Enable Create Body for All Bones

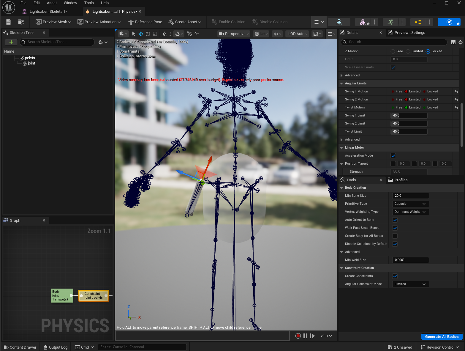pyautogui.click(x=395, y=236)
